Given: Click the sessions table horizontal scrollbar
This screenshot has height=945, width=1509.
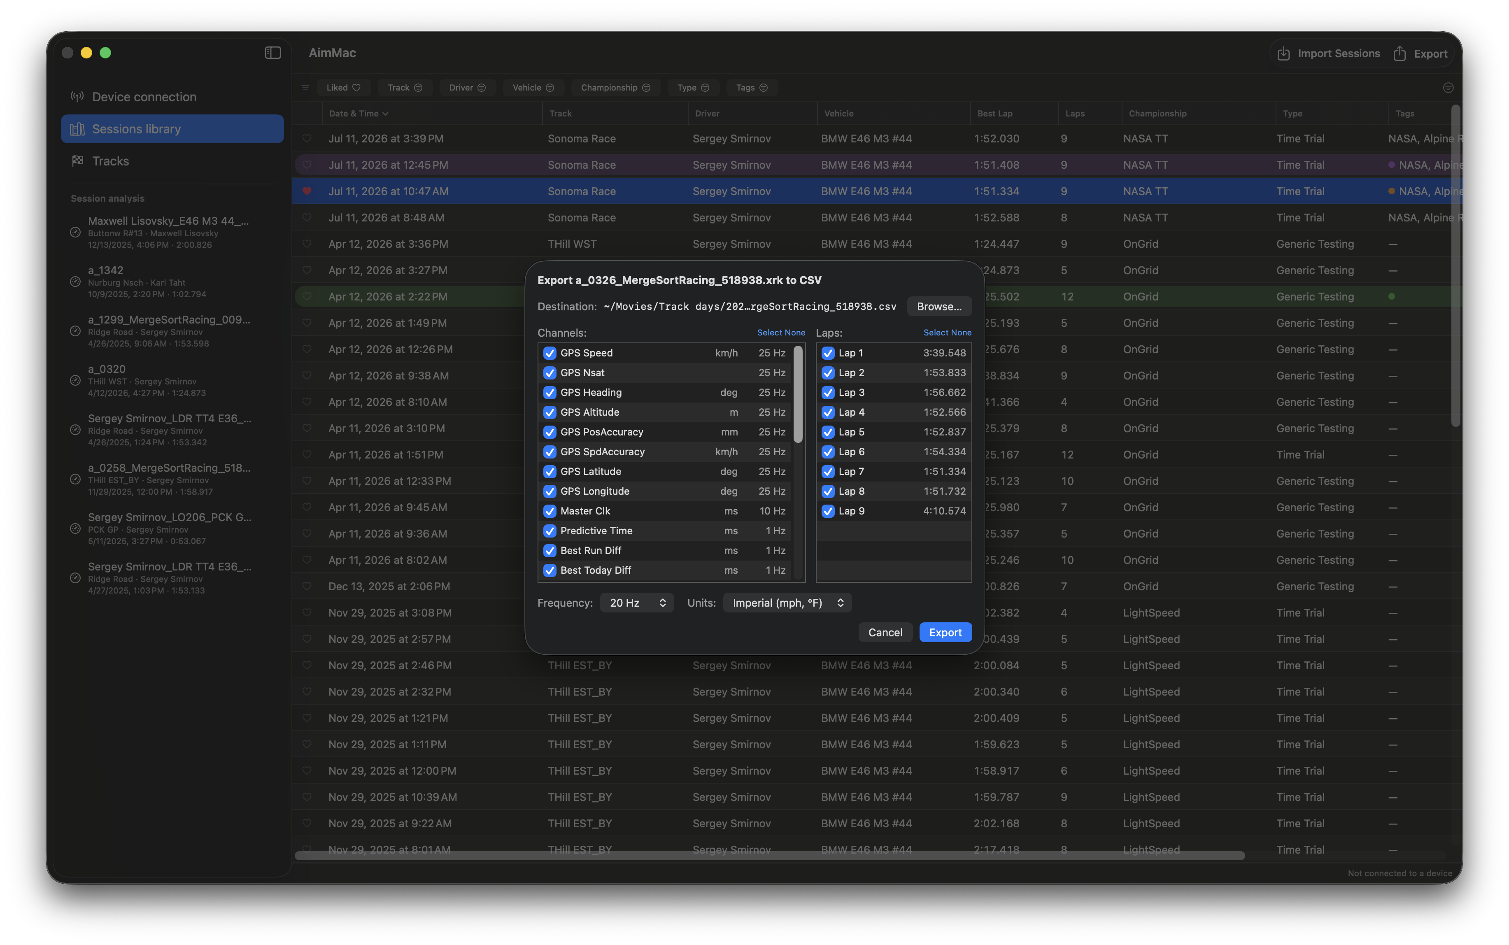Looking at the screenshot, I should [769, 856].
